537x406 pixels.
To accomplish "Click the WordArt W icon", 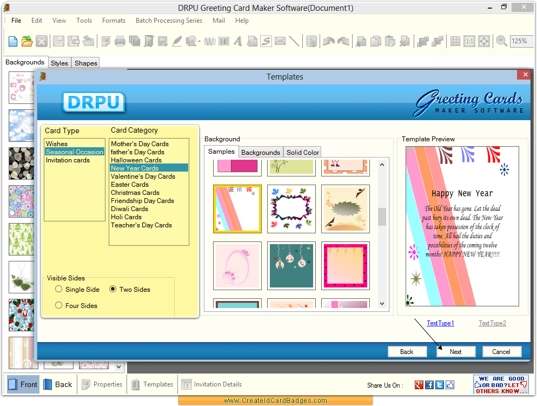I will point(210,42).
